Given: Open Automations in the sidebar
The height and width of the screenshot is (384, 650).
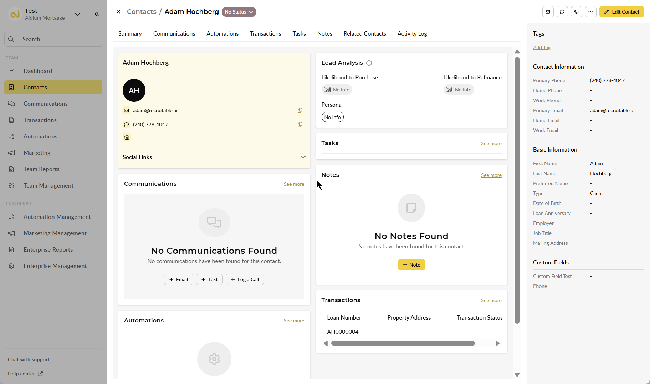Looking at the screenshot, I should tap(40, 136).
